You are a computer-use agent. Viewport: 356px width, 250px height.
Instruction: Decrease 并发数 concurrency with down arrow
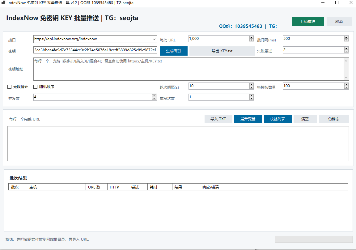coord(154,99)
